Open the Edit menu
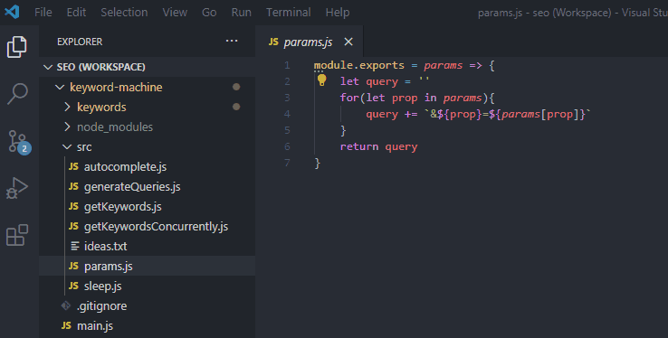 (76, 13)
